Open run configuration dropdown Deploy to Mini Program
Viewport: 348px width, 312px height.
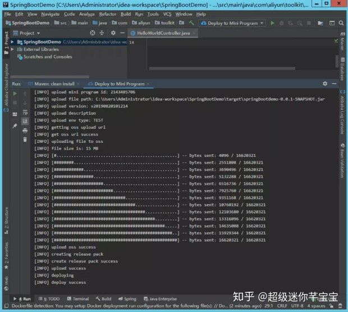[232, 23]
